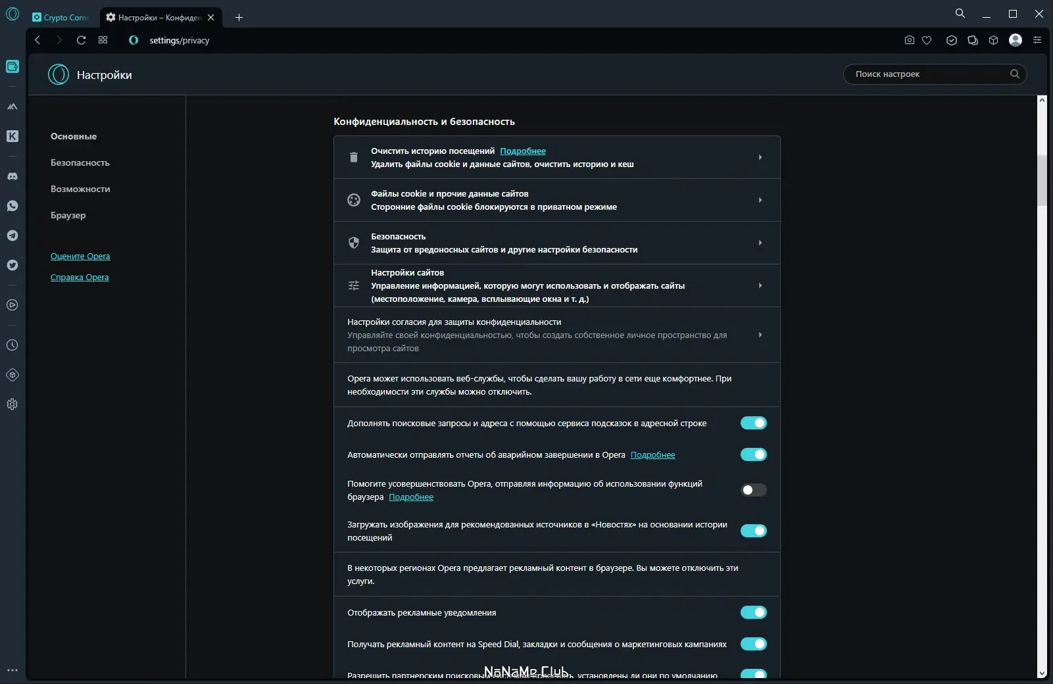Viewport: 1053px width, 684px height.
Task: Click the trash icon in clear history row
Action: pyautogui.click(x=354, y=157)
